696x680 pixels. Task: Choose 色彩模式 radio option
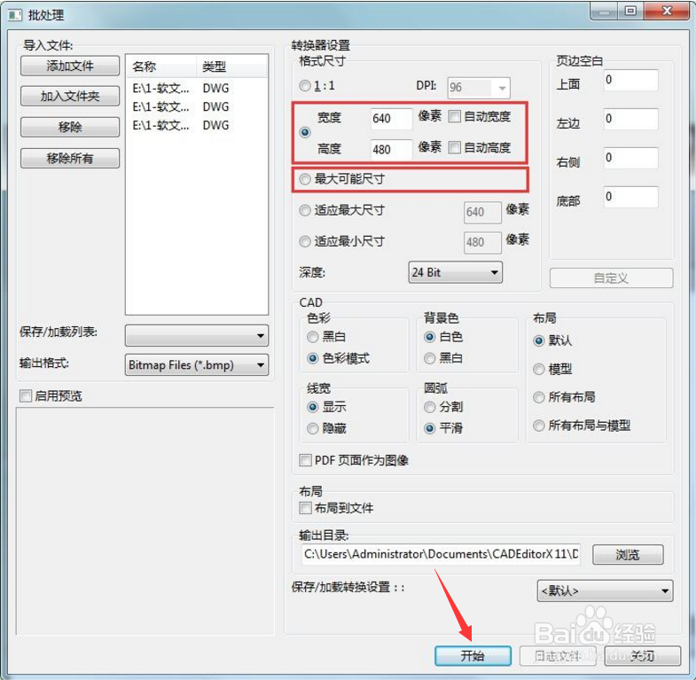tap(312, 358)
